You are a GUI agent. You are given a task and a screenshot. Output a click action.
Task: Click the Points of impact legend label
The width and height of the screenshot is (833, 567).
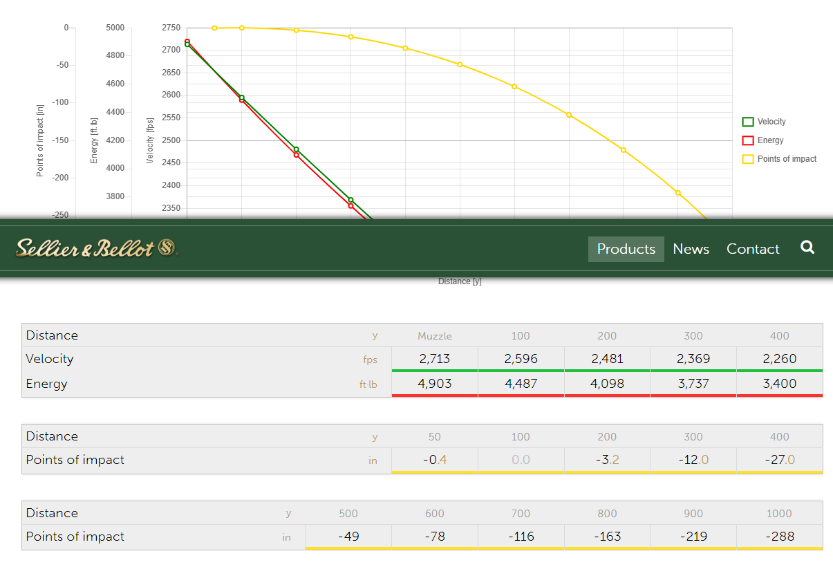click(787, 159)
